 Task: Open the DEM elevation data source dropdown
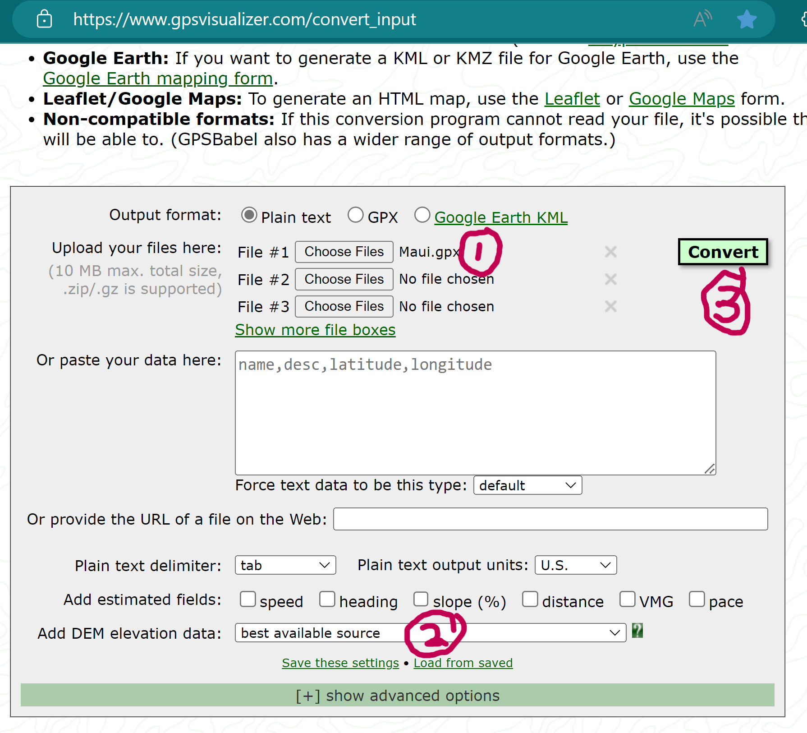(431, 633)
